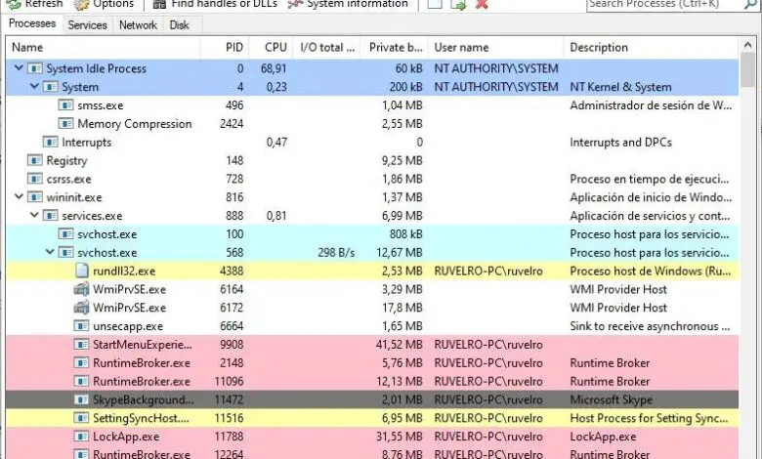Click the Refresh toolbar button
The image size is (762, 459).
tap(34, 4)
